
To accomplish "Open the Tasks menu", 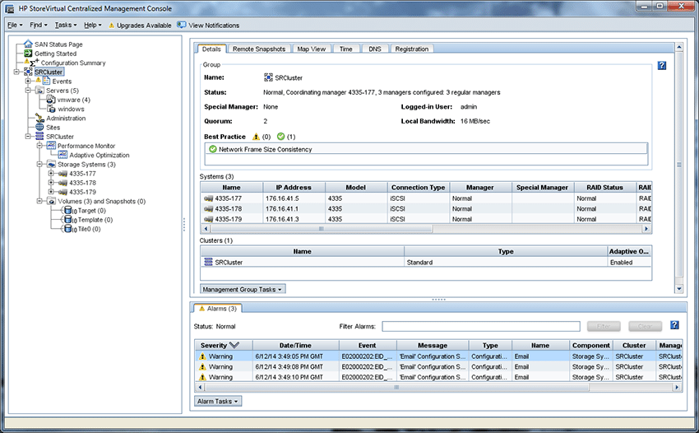I will [x=66, y=25].
